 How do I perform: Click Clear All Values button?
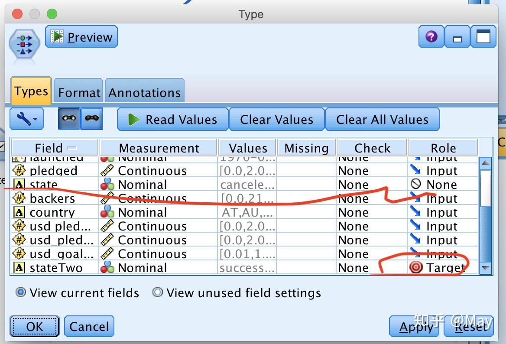click(x=383, y=120)
